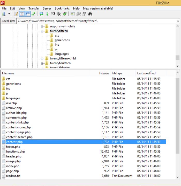Viewport: 181px width, 186px height.
Task: Select image.php file
Action: click(x=84, y=161)
